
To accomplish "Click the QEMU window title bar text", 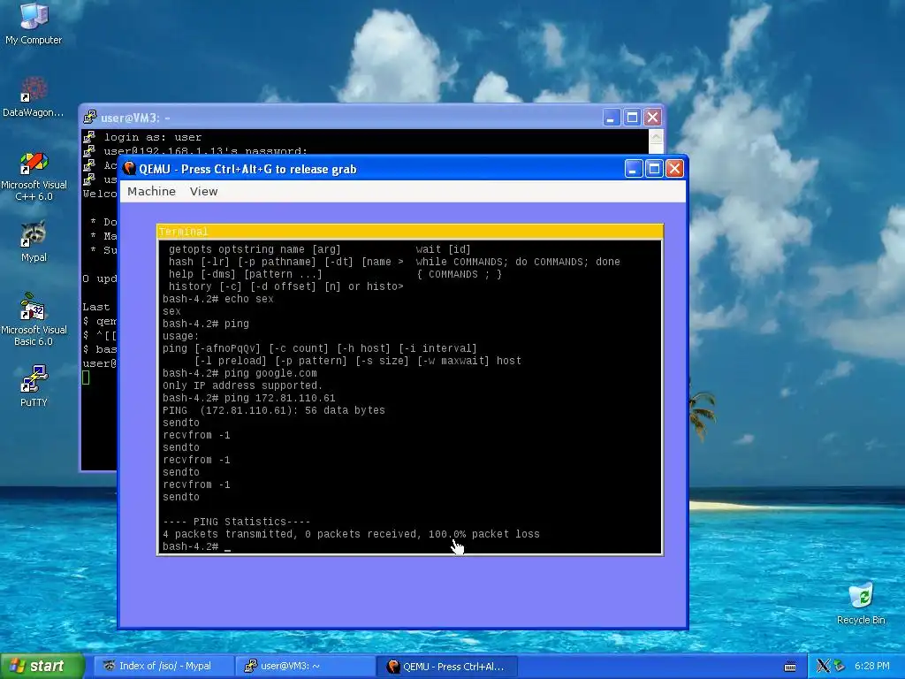I will (x=247, y=169).
